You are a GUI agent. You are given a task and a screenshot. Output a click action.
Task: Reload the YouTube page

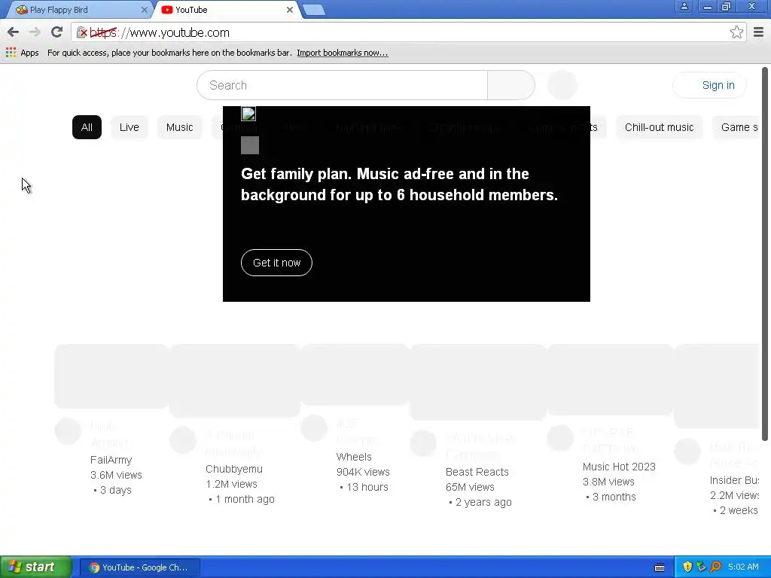coord(56,32)
